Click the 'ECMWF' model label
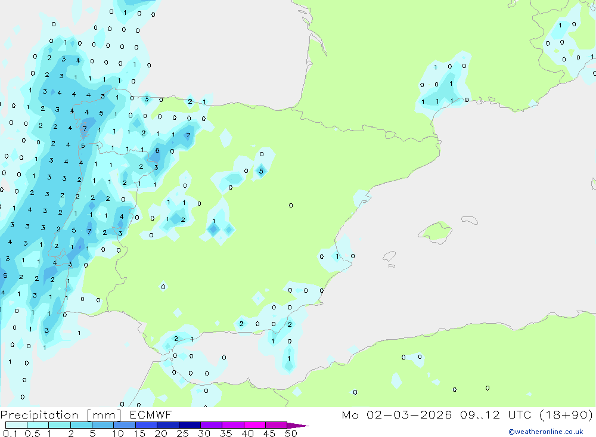 [x=151, y=415]
